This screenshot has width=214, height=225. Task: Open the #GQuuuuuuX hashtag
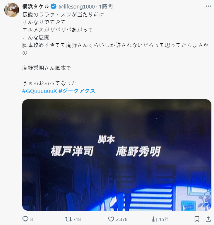[40, 91]
